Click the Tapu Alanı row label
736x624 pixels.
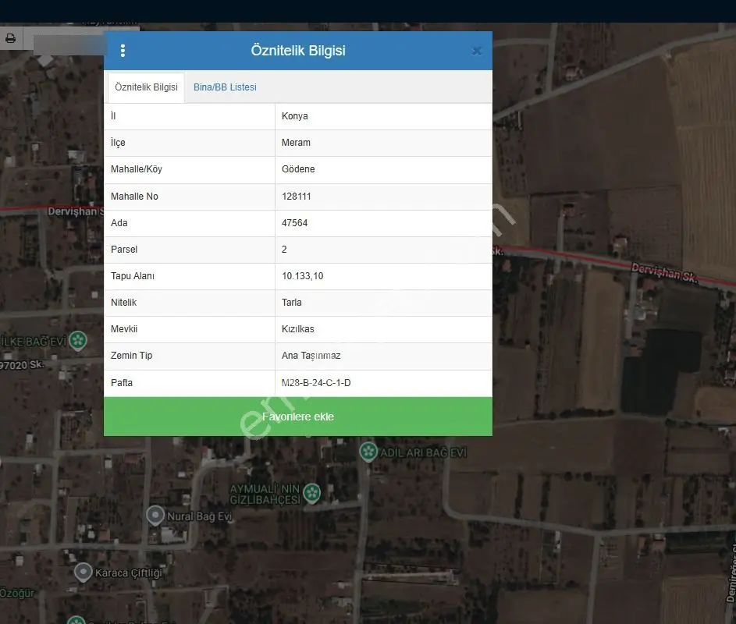click(133, 276)
